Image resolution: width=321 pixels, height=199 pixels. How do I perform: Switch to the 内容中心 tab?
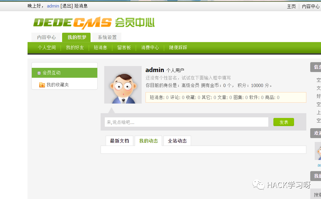point(46,37)
